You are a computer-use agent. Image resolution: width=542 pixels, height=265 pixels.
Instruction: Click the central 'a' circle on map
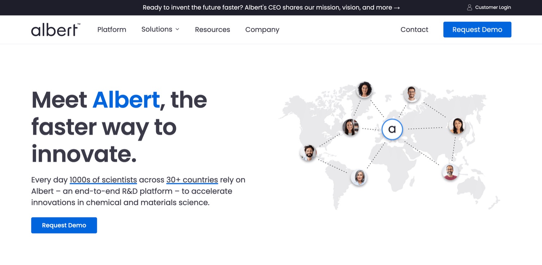[392, 129]
